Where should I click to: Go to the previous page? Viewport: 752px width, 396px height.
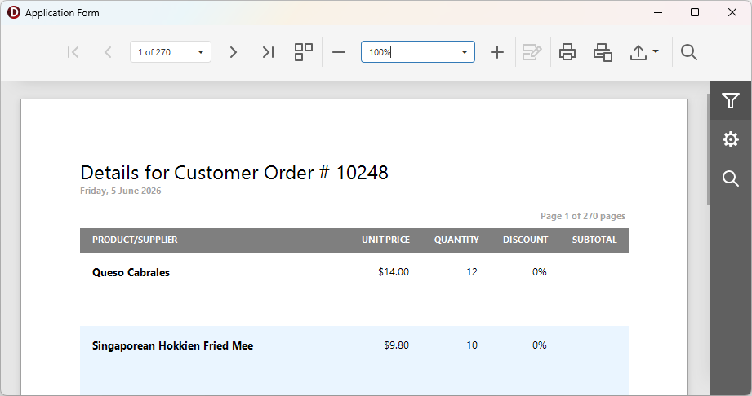[x=108, y=52]
